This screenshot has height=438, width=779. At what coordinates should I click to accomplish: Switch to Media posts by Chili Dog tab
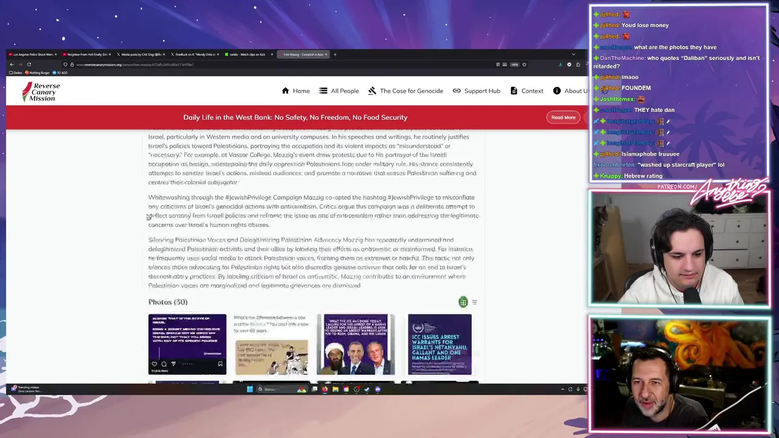(x=141, y=54)
